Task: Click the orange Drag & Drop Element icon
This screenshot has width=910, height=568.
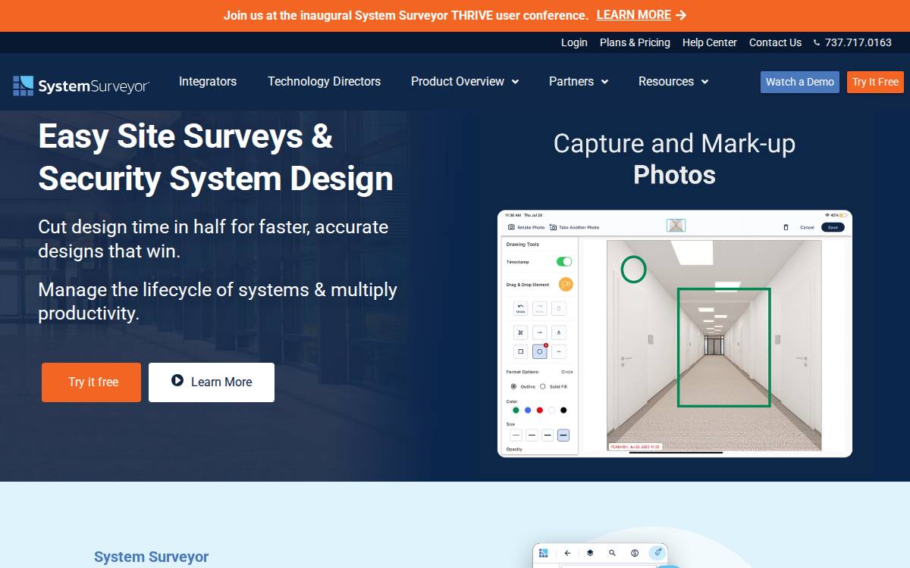Action: click(x=566, y=284)
